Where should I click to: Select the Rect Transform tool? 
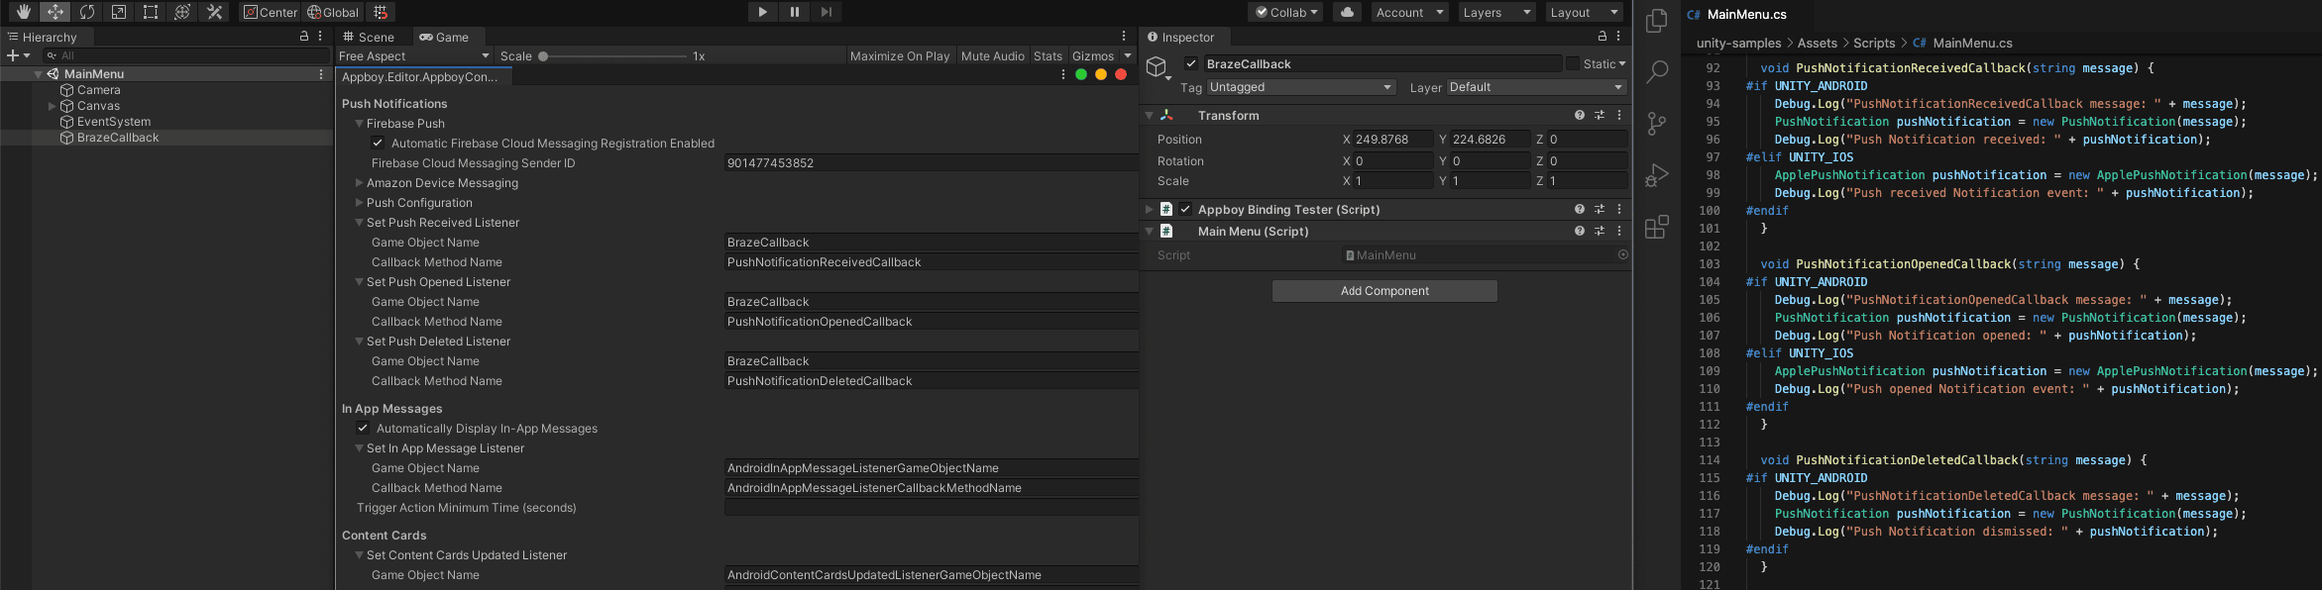click(151, 12)
